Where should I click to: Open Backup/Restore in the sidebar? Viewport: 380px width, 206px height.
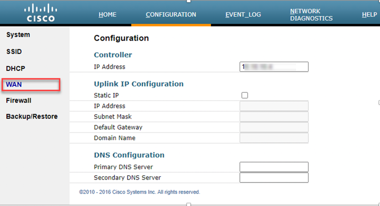tap(32, 117)
